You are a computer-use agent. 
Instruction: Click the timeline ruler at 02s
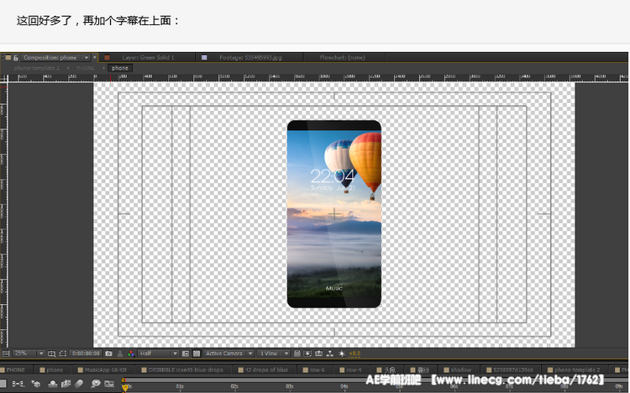234,385
